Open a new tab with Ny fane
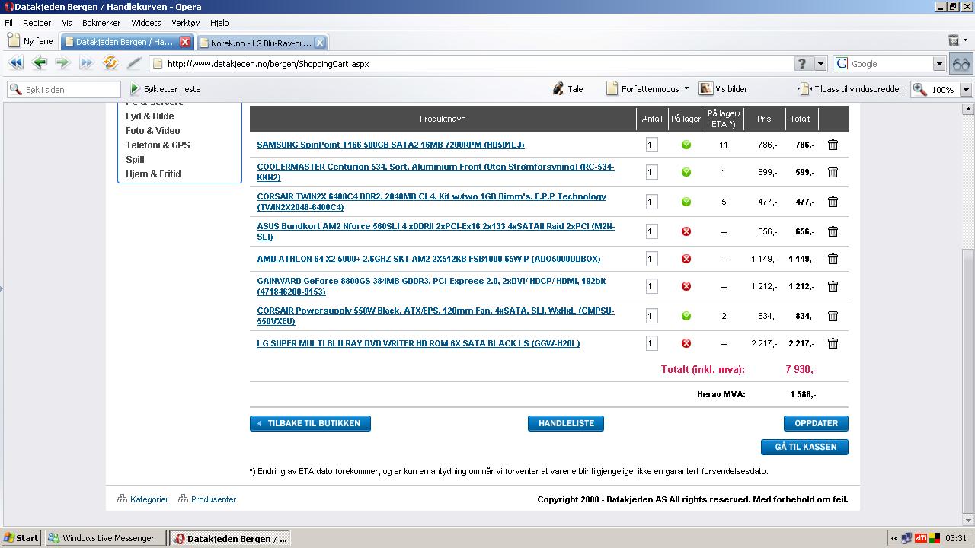Viewport: 975px width, 548px height. pyautogui.click(x=31, y=42)
